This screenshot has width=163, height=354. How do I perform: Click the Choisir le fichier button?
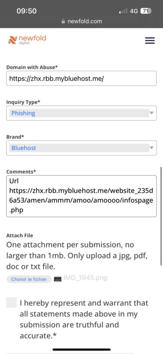(29, 279)
